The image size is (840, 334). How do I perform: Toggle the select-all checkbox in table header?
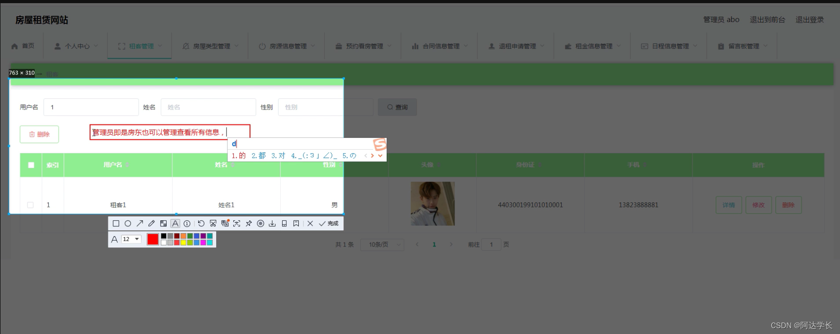pyautogui.click(x=31, y=165)
